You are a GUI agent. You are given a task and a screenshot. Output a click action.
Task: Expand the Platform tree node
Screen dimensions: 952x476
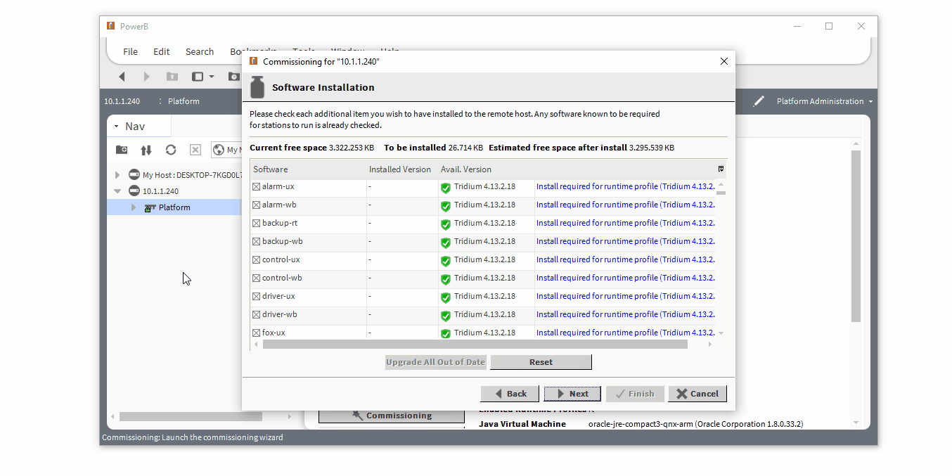pos(134,207)
